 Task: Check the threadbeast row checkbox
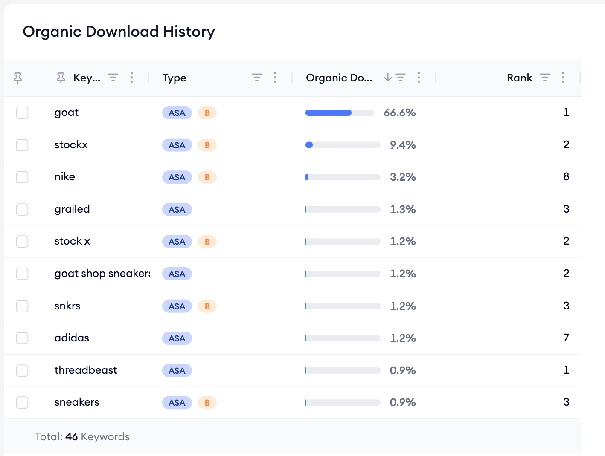pyautogui.click(x=22, y=370)
